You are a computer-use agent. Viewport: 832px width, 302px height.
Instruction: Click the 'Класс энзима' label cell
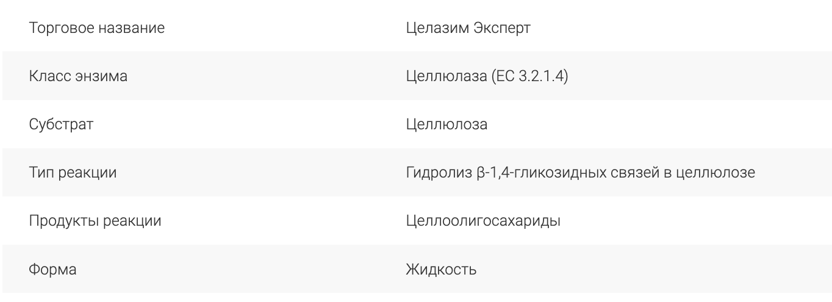point(78,77)
